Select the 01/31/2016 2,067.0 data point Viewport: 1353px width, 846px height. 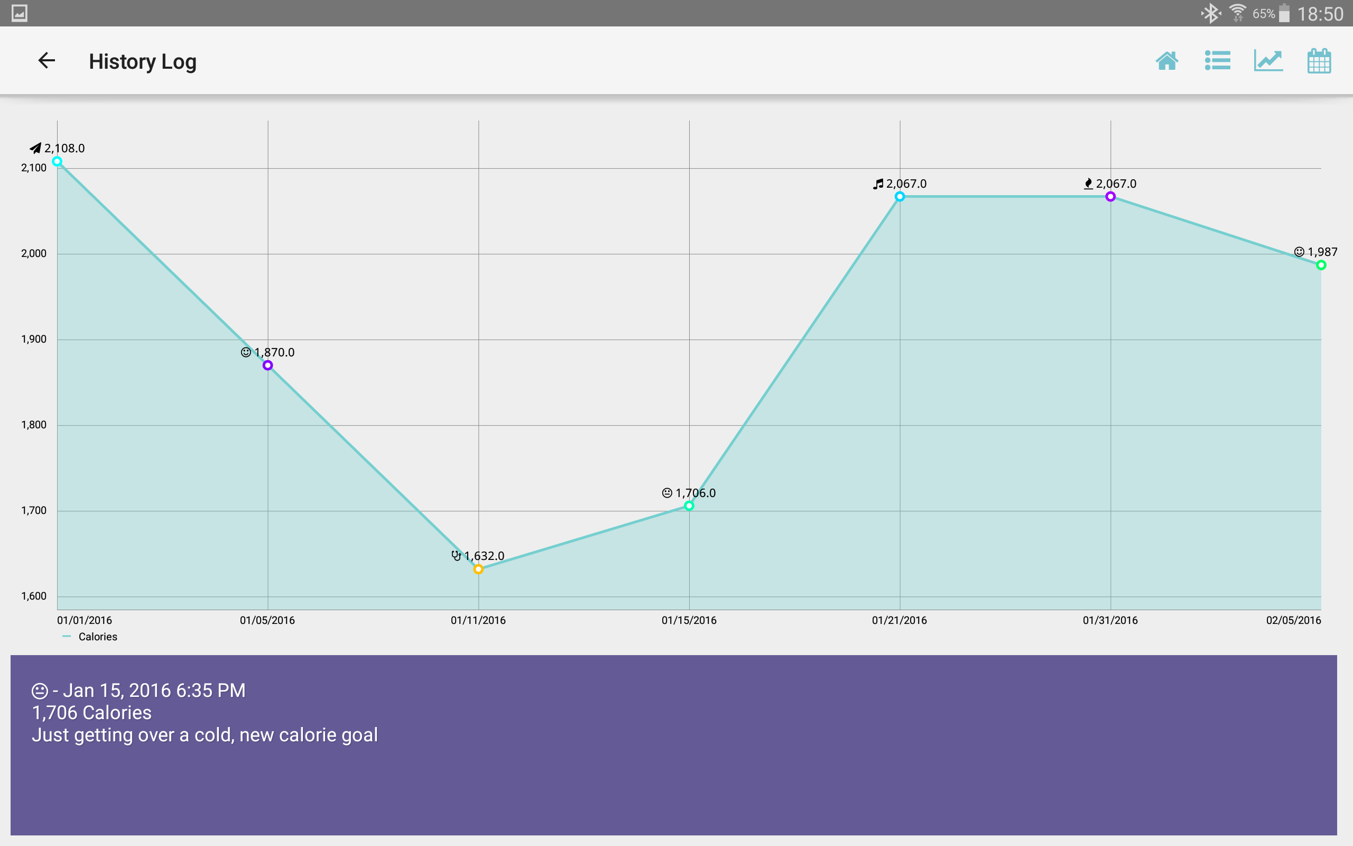click(1110, 196)
